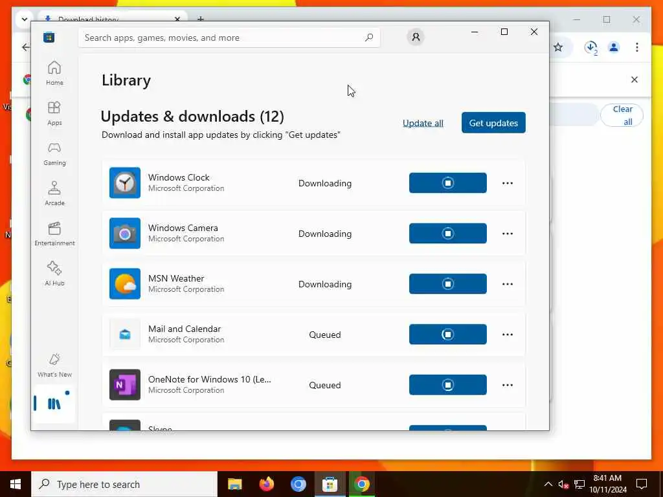Viewport: 663px width, 497px height.
Task: Click the taskbar clock showing 8:41 AM
Action: pyautogui.click(x=607, y=484)
